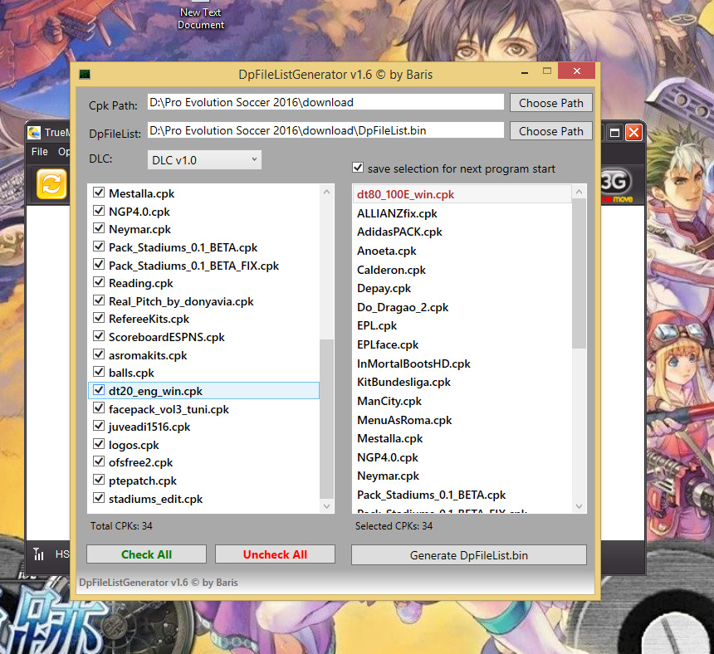Select KitBundesliga.cpk in selected list
Image resolution: width=714 pixels, height=654 pixels.
(x=462, y=382)
